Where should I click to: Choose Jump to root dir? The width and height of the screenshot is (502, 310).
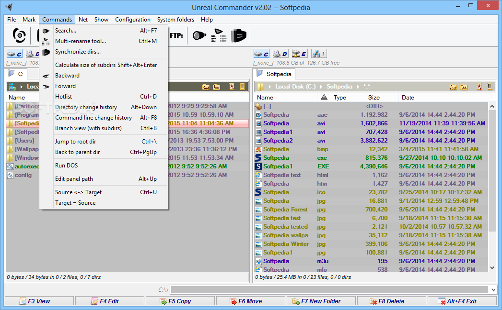(104, 142)
